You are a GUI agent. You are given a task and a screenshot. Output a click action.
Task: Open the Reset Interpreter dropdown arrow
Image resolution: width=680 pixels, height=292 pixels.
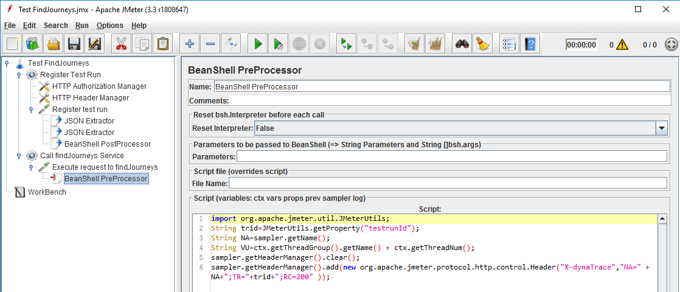pyautogui.click(x=661, y=128)
